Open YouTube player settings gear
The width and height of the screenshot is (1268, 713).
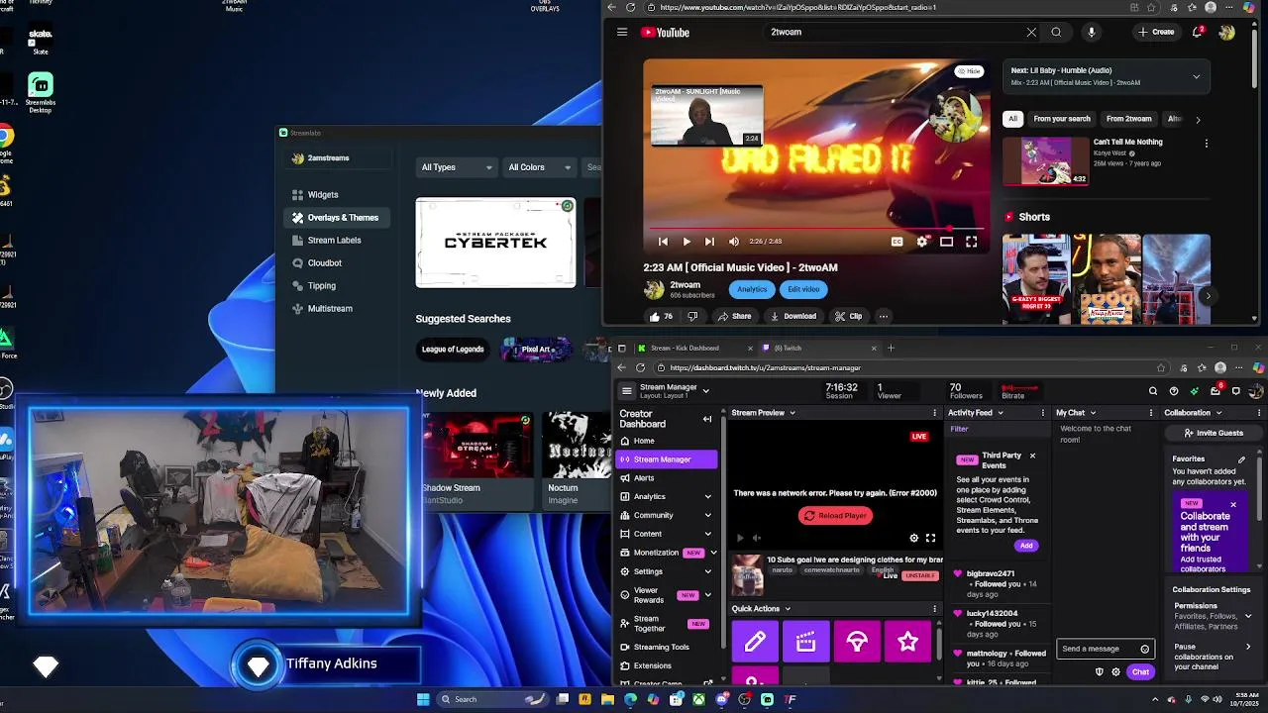[x=922, y=242]
